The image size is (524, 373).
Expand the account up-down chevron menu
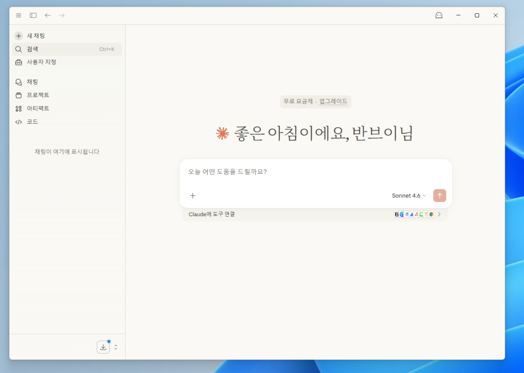(x=116, y=347)
